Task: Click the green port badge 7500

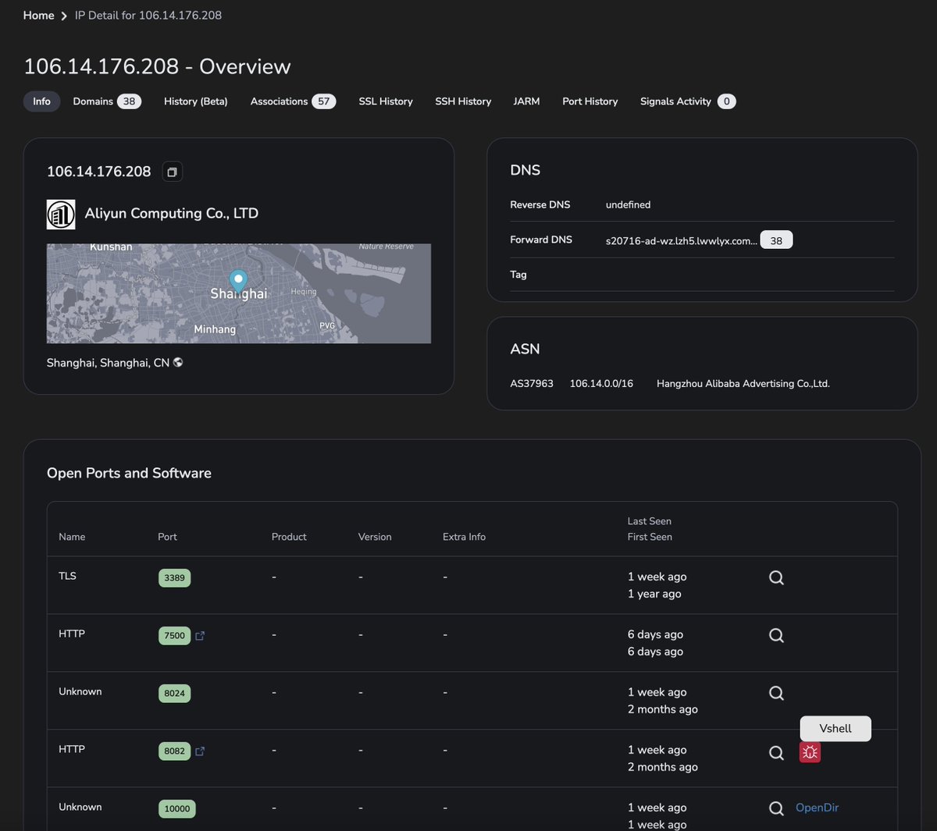Action: [174, 636]
